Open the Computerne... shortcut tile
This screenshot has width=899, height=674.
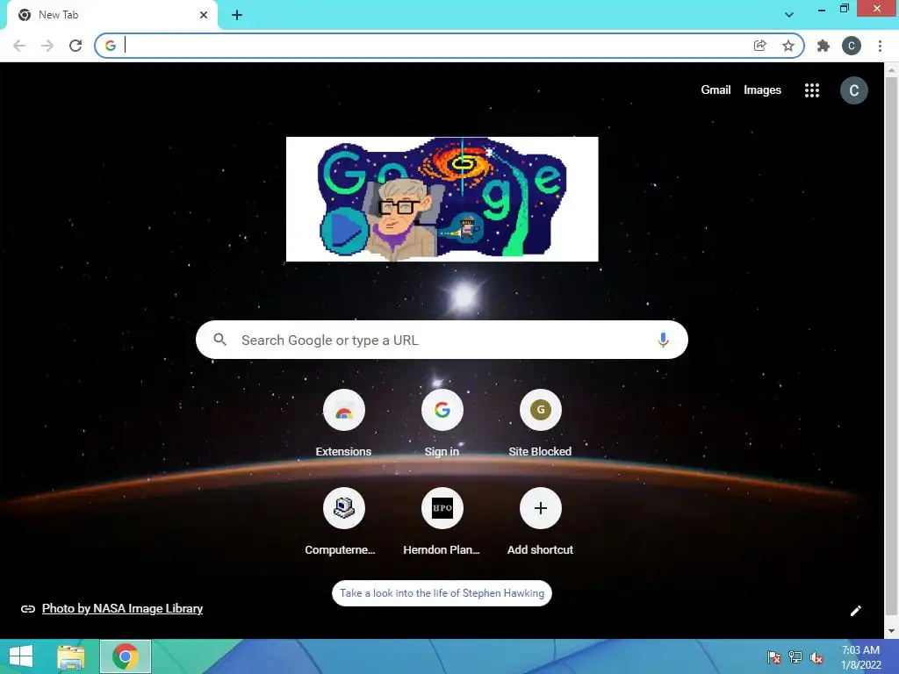click(343, 521)
